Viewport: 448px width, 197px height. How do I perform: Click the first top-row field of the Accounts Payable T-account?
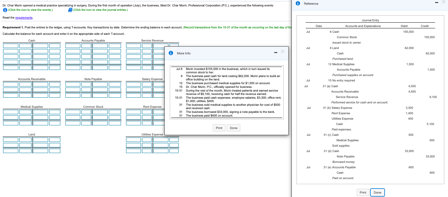tap(72, 46)
